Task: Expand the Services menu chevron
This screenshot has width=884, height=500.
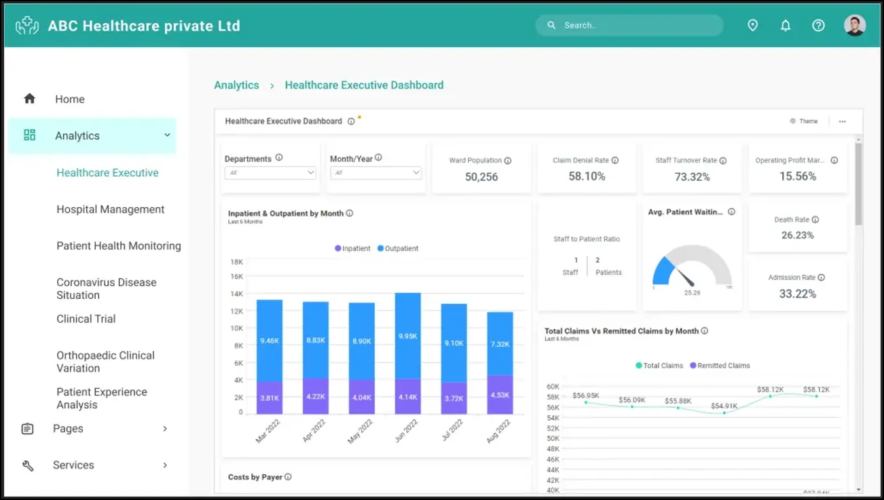Action: (x=165, y=465)
